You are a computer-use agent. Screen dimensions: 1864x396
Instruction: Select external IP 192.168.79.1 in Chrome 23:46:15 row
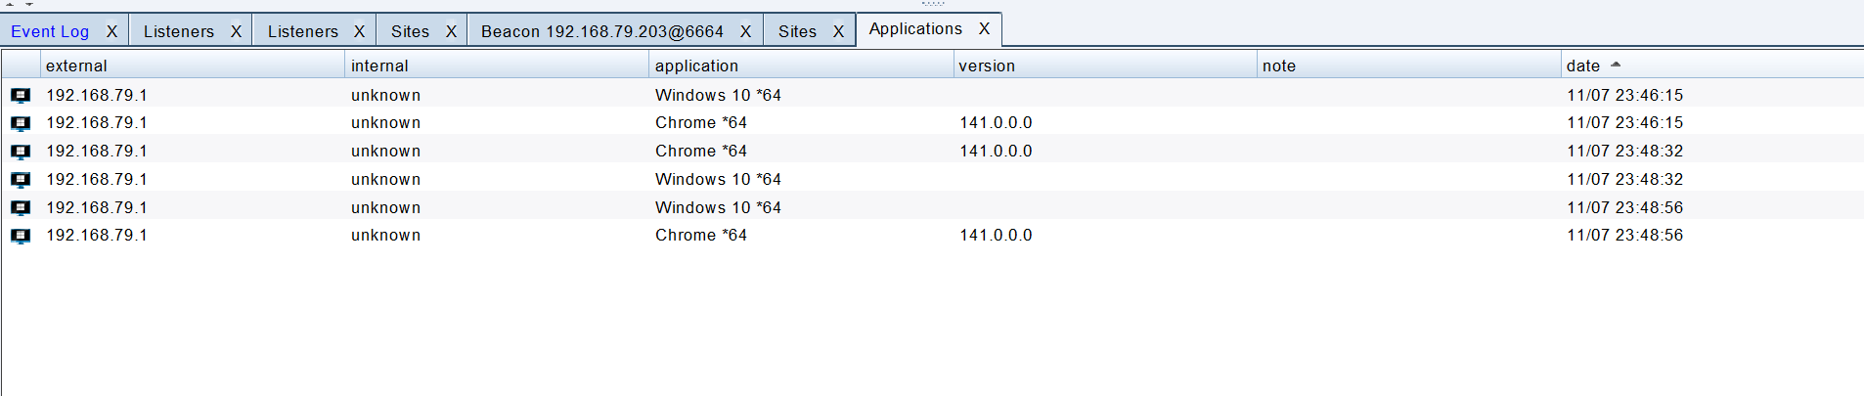(x=97, y=122)
